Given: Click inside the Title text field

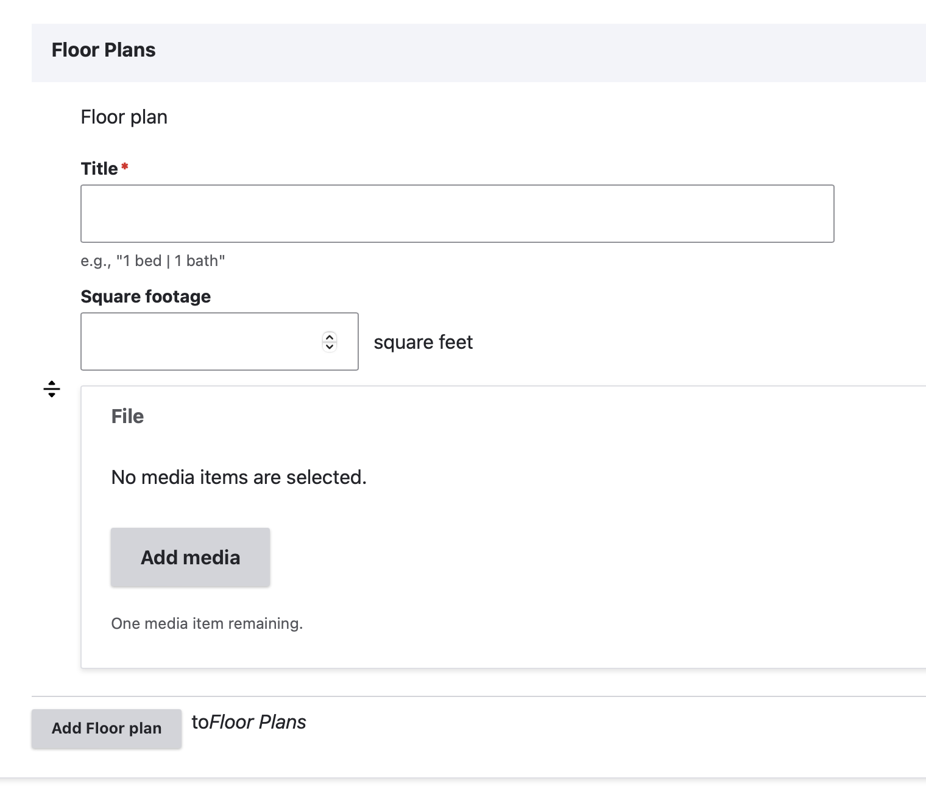Looking at the screenshot, I should (457, 214).
